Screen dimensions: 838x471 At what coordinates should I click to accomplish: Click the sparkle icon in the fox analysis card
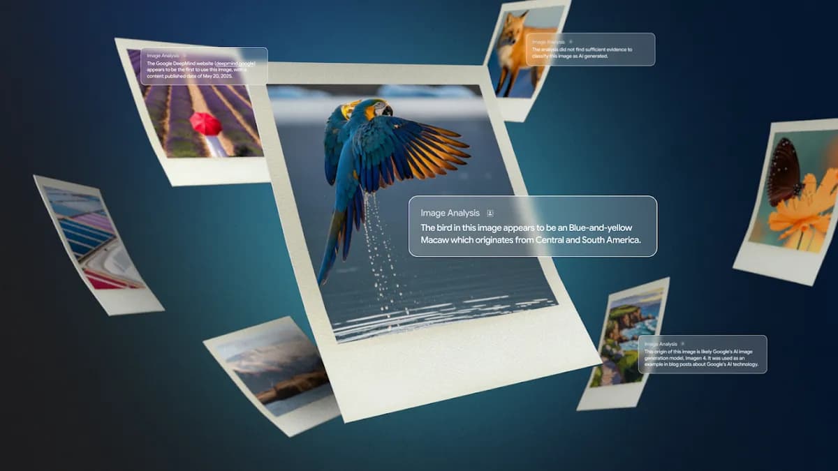point(570,42)
